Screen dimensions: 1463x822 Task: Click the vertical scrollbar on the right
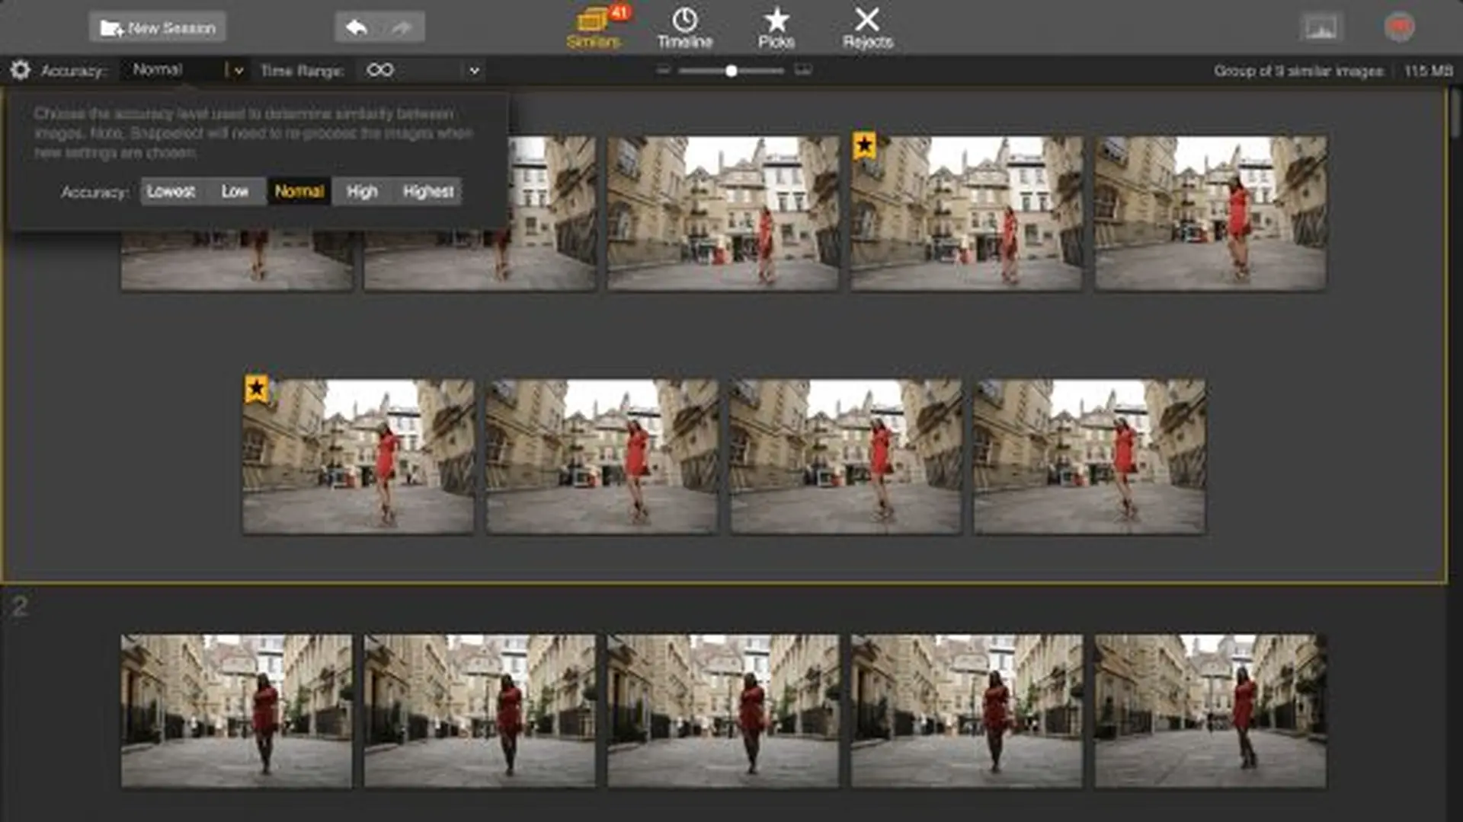tap(1456, 114)
